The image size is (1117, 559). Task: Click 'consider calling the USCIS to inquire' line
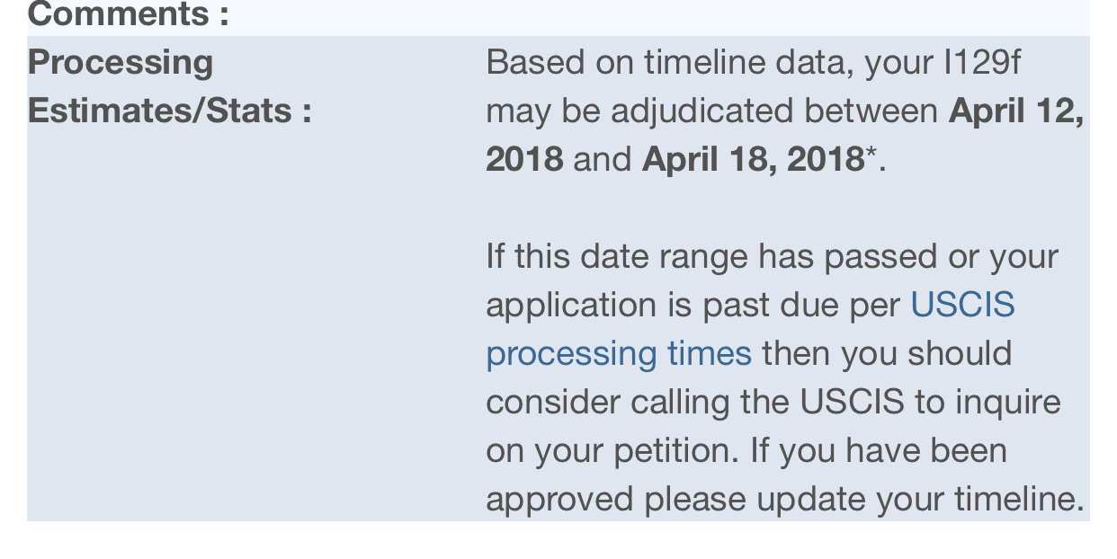773,402
